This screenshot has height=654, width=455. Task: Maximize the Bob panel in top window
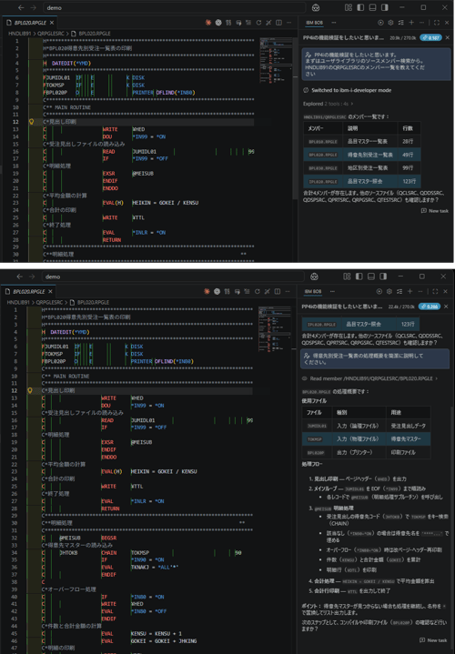click(x=437, y=23)
